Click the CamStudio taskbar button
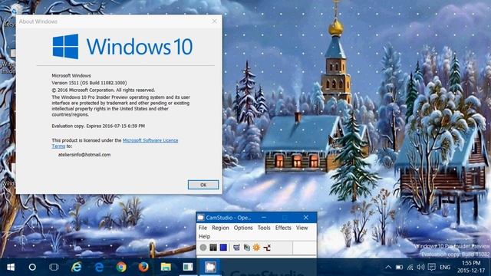 210,268
